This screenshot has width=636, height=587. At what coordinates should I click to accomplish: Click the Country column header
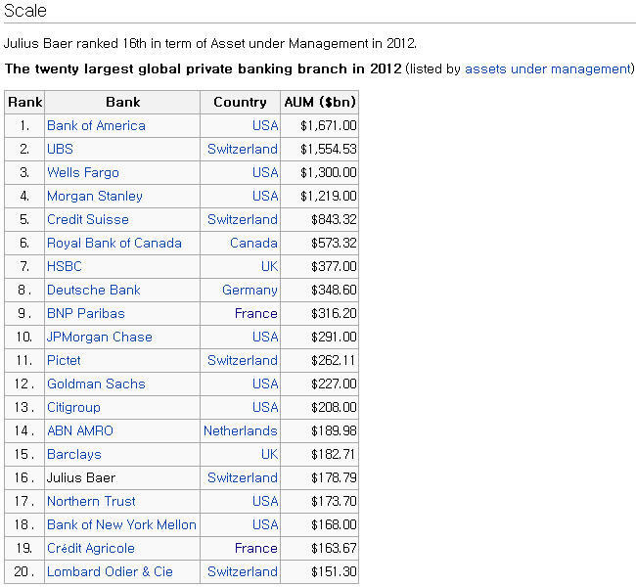240,102
